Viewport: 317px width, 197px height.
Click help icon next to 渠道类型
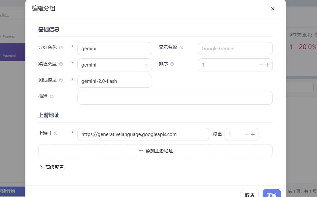tap(61, 64)
